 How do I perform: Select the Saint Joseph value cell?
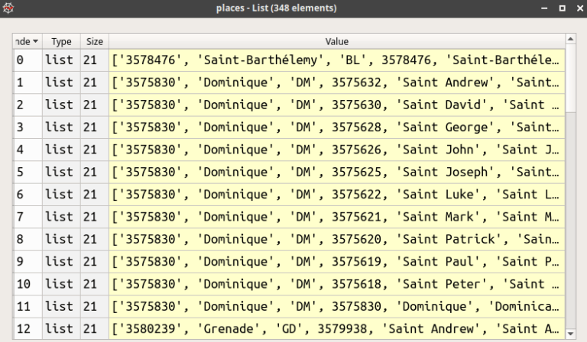point(337,172)
